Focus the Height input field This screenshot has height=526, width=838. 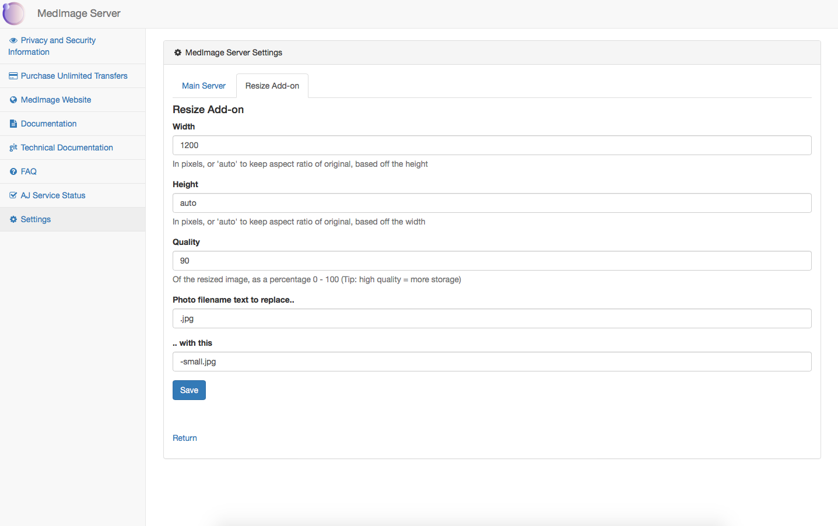492,203
